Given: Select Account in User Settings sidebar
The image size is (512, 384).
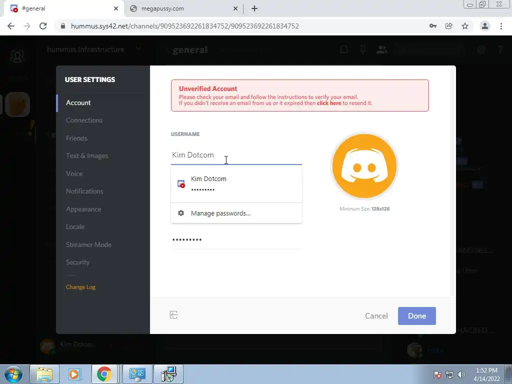Looking at the screenshot, I should 78,102.
